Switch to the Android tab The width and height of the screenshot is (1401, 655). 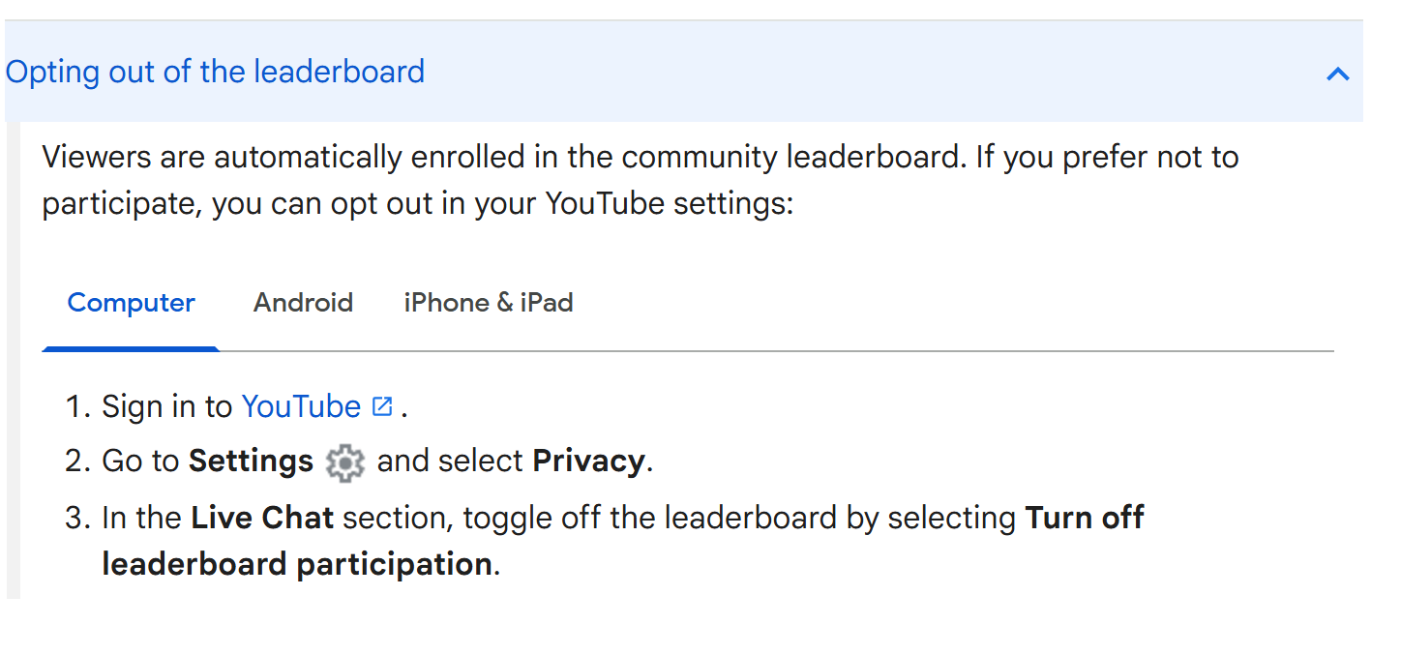coord(303,303)
